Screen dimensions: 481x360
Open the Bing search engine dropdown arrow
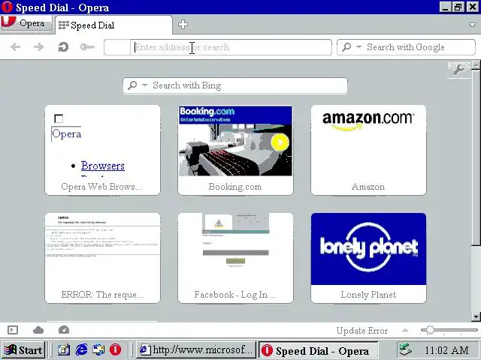145,85
